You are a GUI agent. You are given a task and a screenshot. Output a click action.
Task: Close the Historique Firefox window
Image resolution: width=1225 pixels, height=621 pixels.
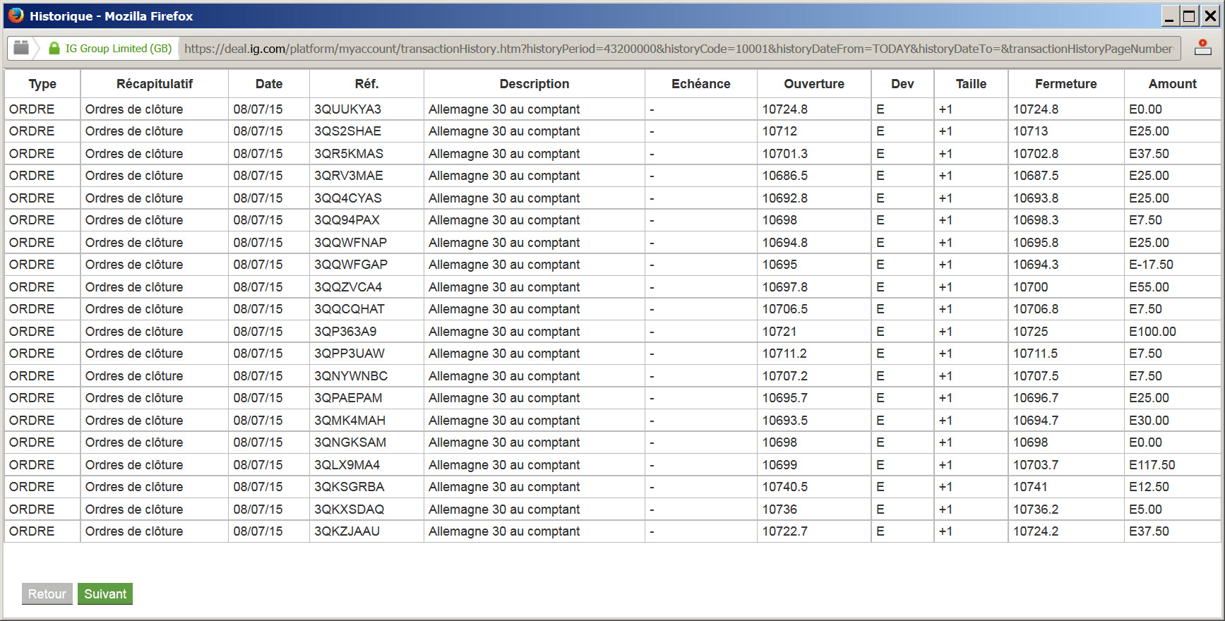point(1210,16)
